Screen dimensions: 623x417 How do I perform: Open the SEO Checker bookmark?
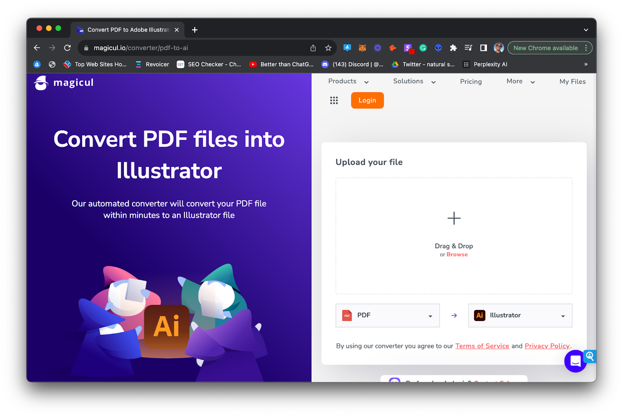209,64
